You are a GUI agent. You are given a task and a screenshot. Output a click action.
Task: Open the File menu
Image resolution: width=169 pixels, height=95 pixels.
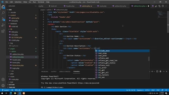click(7, 2)
